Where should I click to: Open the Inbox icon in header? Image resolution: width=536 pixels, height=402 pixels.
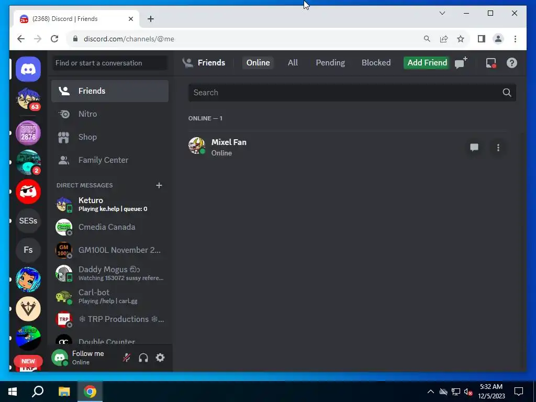click(491, 63)
